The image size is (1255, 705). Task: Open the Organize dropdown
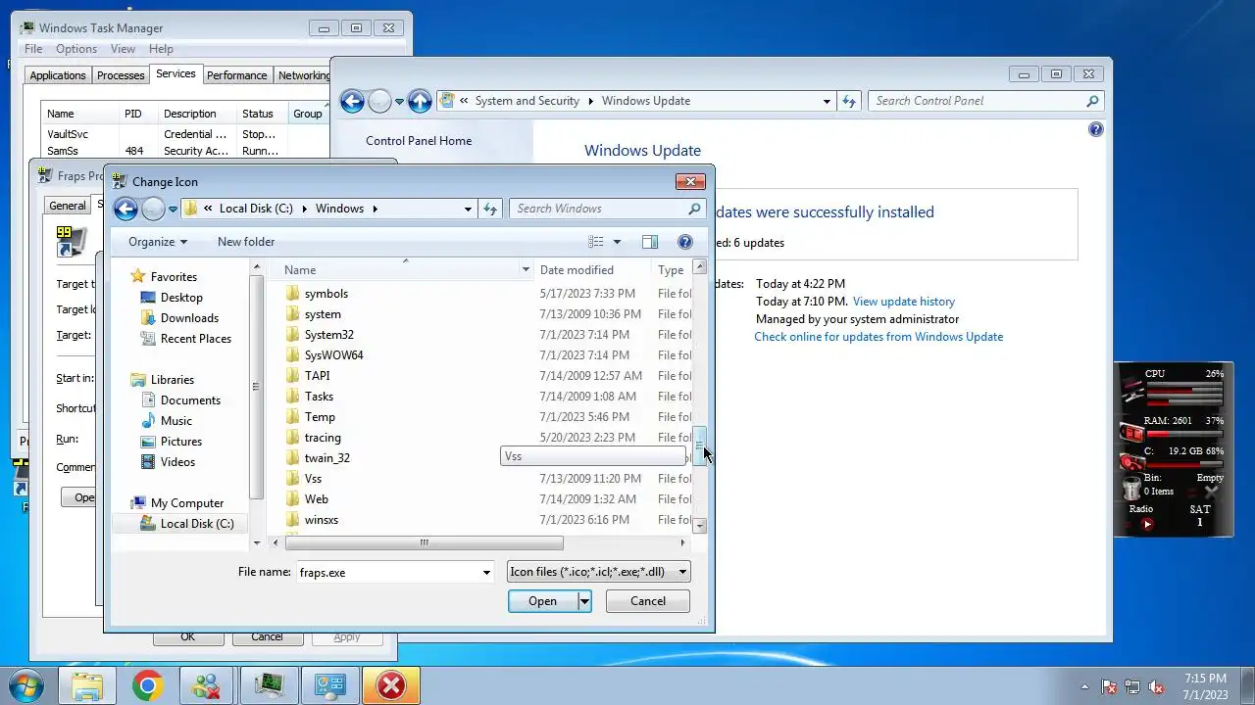click(x=157, y=242)
